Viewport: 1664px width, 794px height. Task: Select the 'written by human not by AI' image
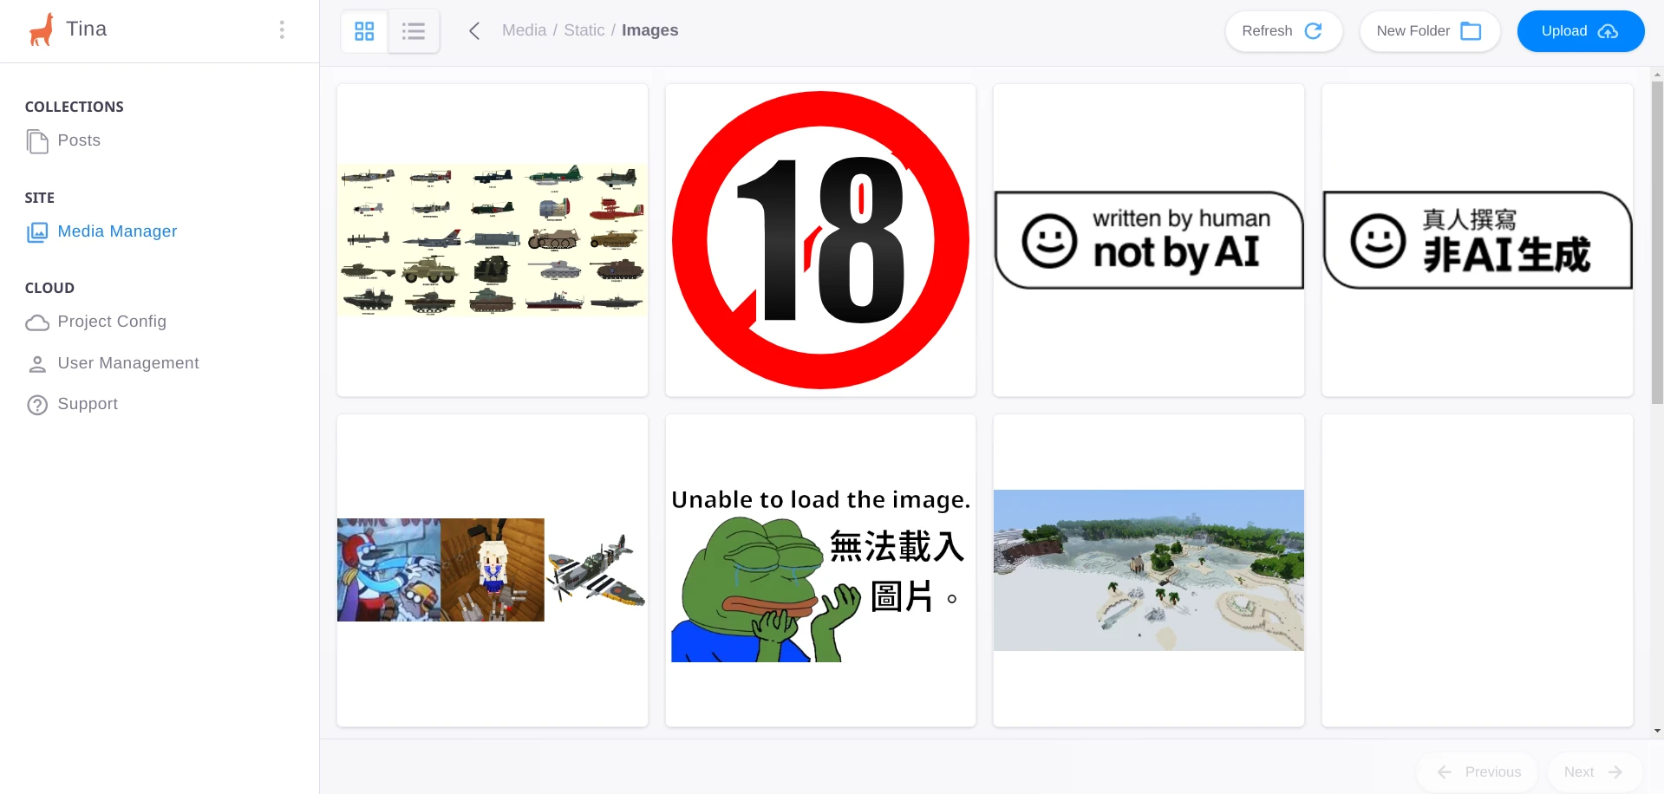tap(1148, 240)
